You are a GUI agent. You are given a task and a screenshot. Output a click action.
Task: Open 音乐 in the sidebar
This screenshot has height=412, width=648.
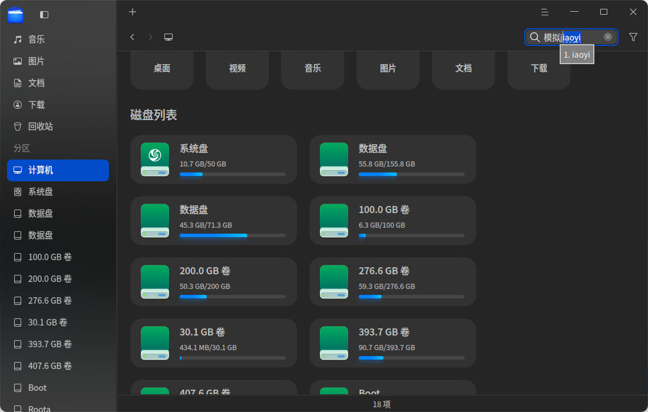pos(58,39)
